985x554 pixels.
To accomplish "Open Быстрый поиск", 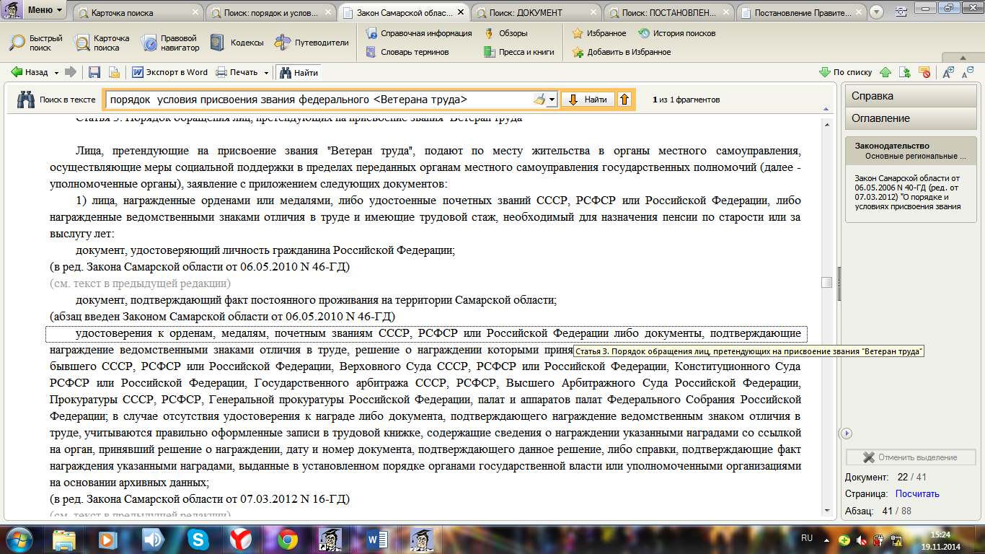I will (36, 43).
